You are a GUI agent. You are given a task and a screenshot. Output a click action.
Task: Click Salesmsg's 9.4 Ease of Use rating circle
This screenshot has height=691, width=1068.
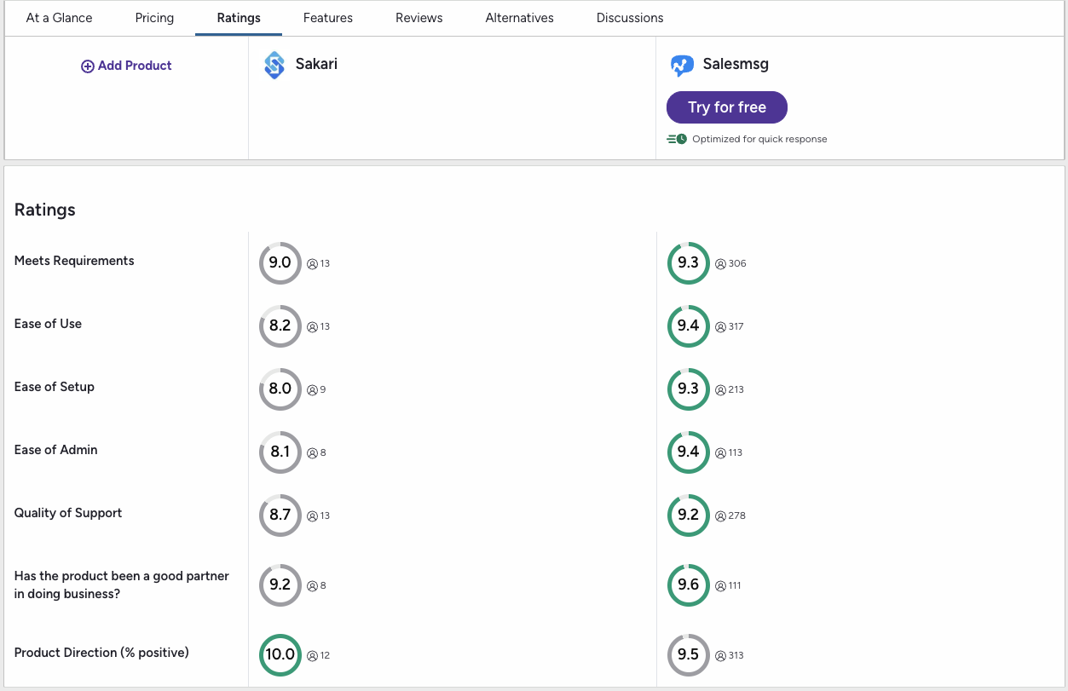pyautogui.click(x=688, y=326)
